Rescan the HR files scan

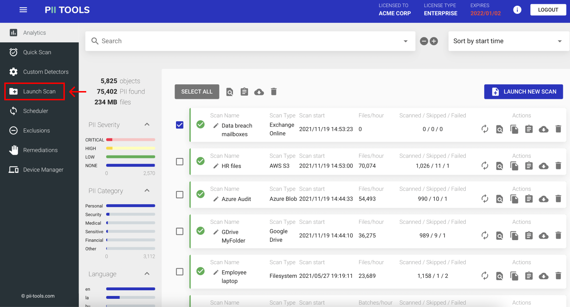(x=484, y=166)
